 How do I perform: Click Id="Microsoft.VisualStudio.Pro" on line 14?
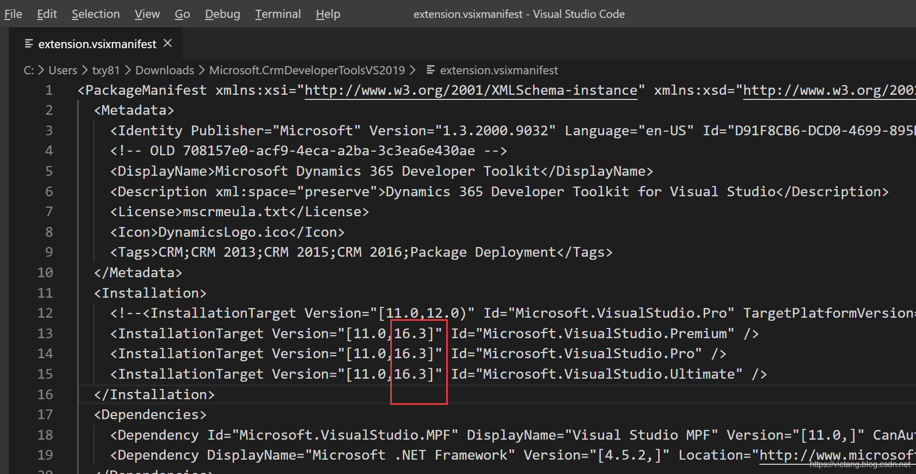coord(576,354)
